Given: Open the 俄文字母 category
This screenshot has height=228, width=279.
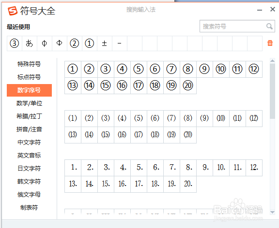Looking at the screenshot, I should click(29, 195).
